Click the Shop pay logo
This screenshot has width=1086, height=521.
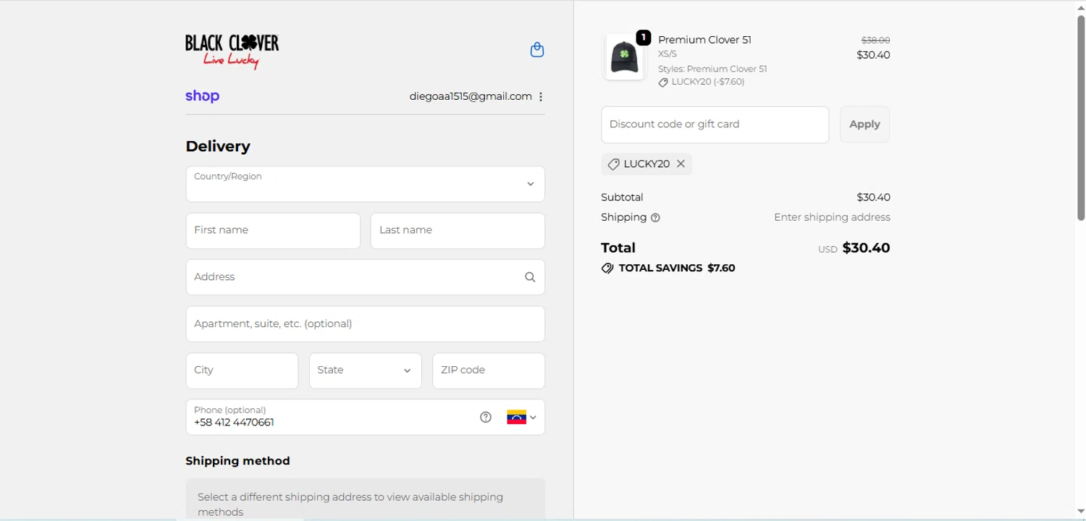202,96
